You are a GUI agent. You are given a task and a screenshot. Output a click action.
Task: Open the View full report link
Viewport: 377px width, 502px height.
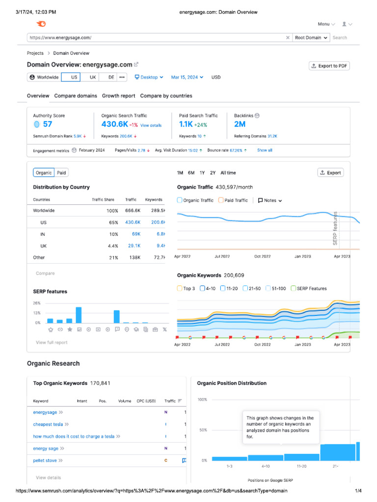(x=52, y=342)
